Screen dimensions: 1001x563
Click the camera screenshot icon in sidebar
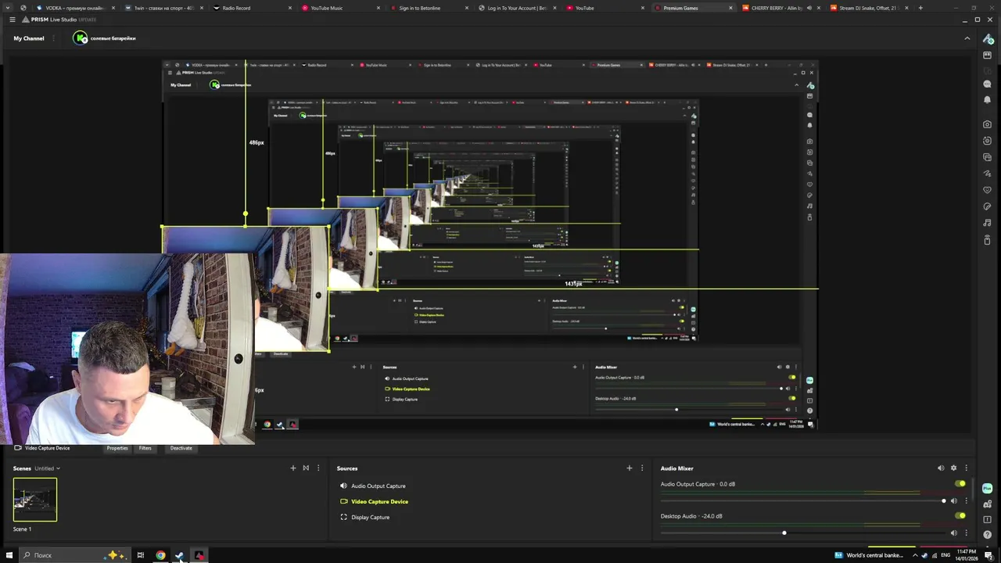[x=988, y=124]
